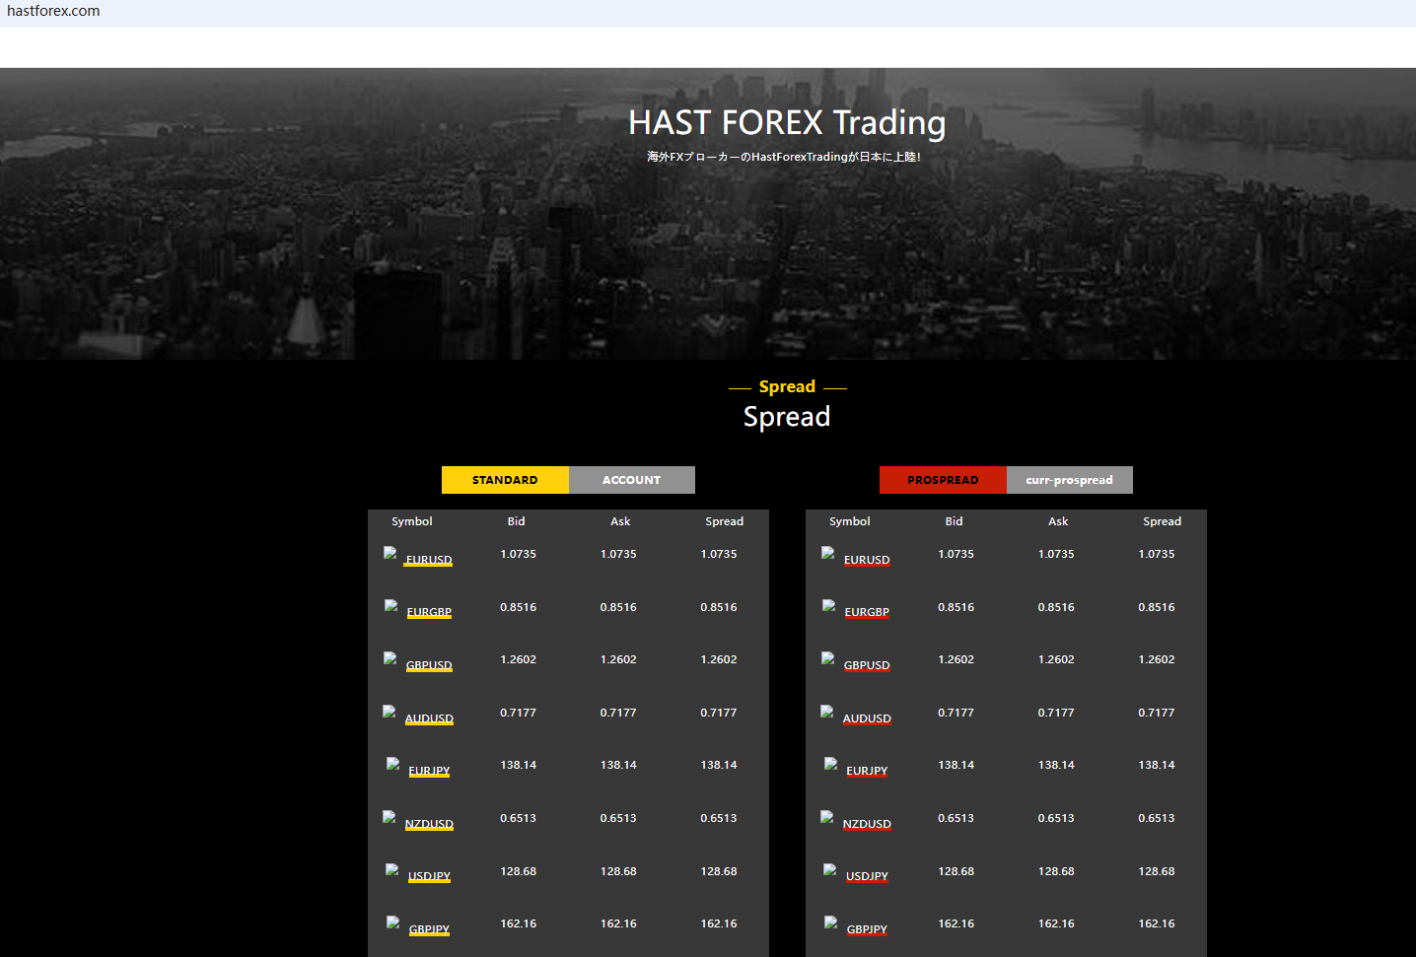Click the AUDUSD link in the Standard table
Image resolution: width=1416 pixels, height=957 pixels.
click(429, 718)
